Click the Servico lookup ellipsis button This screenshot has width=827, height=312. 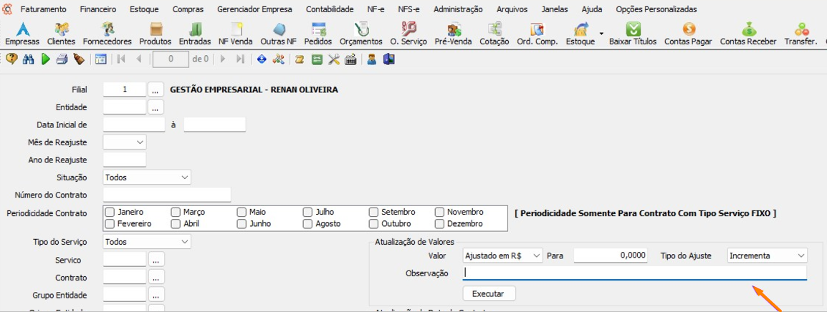click(157, 259)
